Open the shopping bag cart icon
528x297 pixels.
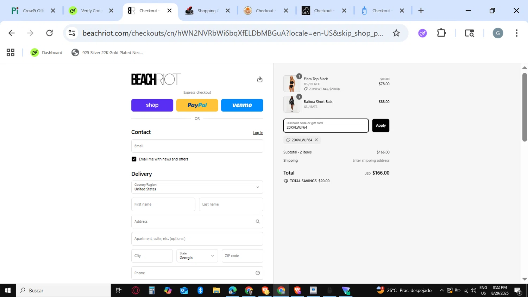point(260,80)
